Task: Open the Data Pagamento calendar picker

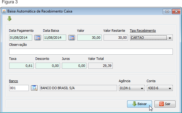Action: pos(38,38)
